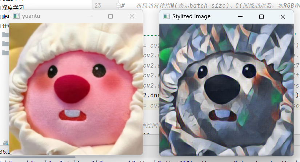Click the Stylized Image title text

coord(191,16)
